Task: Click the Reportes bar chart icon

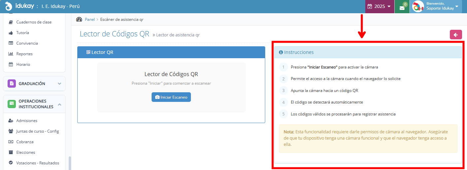Action: coord(11,54)
